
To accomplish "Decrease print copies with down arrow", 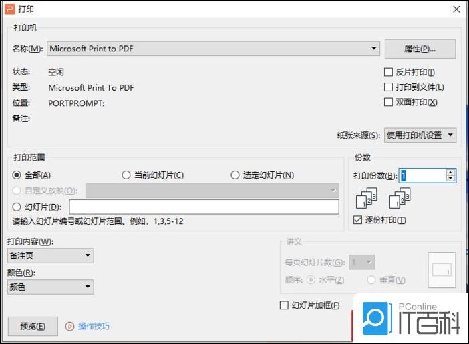I will [x=450, y=179].
